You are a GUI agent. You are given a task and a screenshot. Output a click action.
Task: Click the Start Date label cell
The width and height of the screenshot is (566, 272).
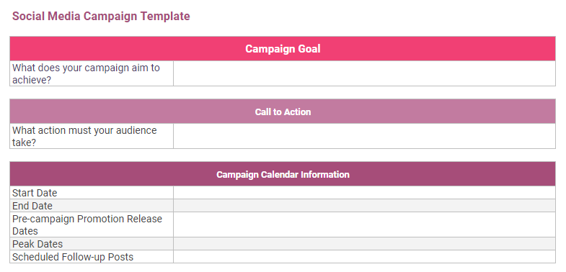click(x=92, y=193)
